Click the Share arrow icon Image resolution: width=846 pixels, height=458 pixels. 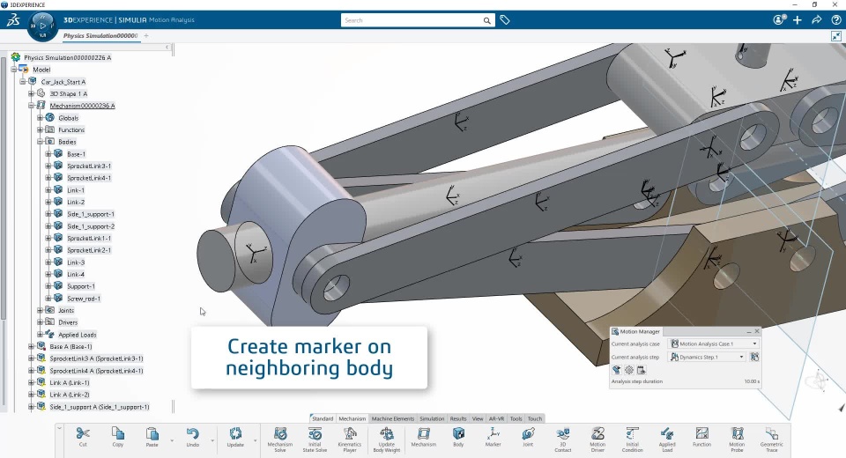816,20
